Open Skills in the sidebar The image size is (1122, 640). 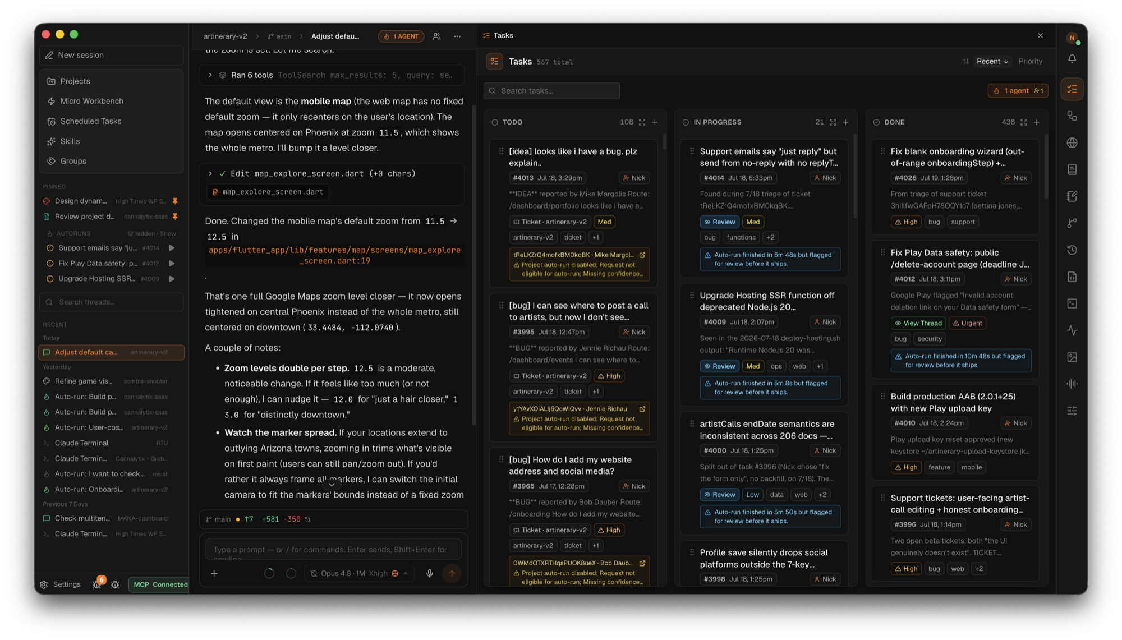[112, 141]
